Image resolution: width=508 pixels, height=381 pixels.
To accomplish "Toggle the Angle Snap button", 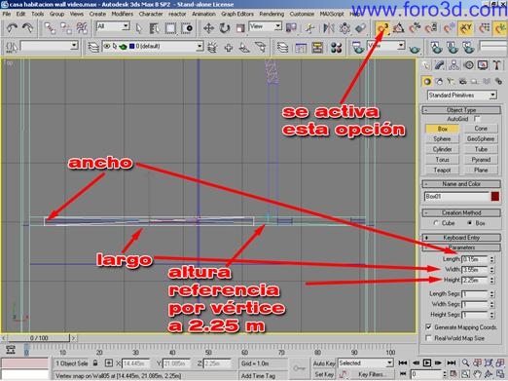I will pos(398,28).
